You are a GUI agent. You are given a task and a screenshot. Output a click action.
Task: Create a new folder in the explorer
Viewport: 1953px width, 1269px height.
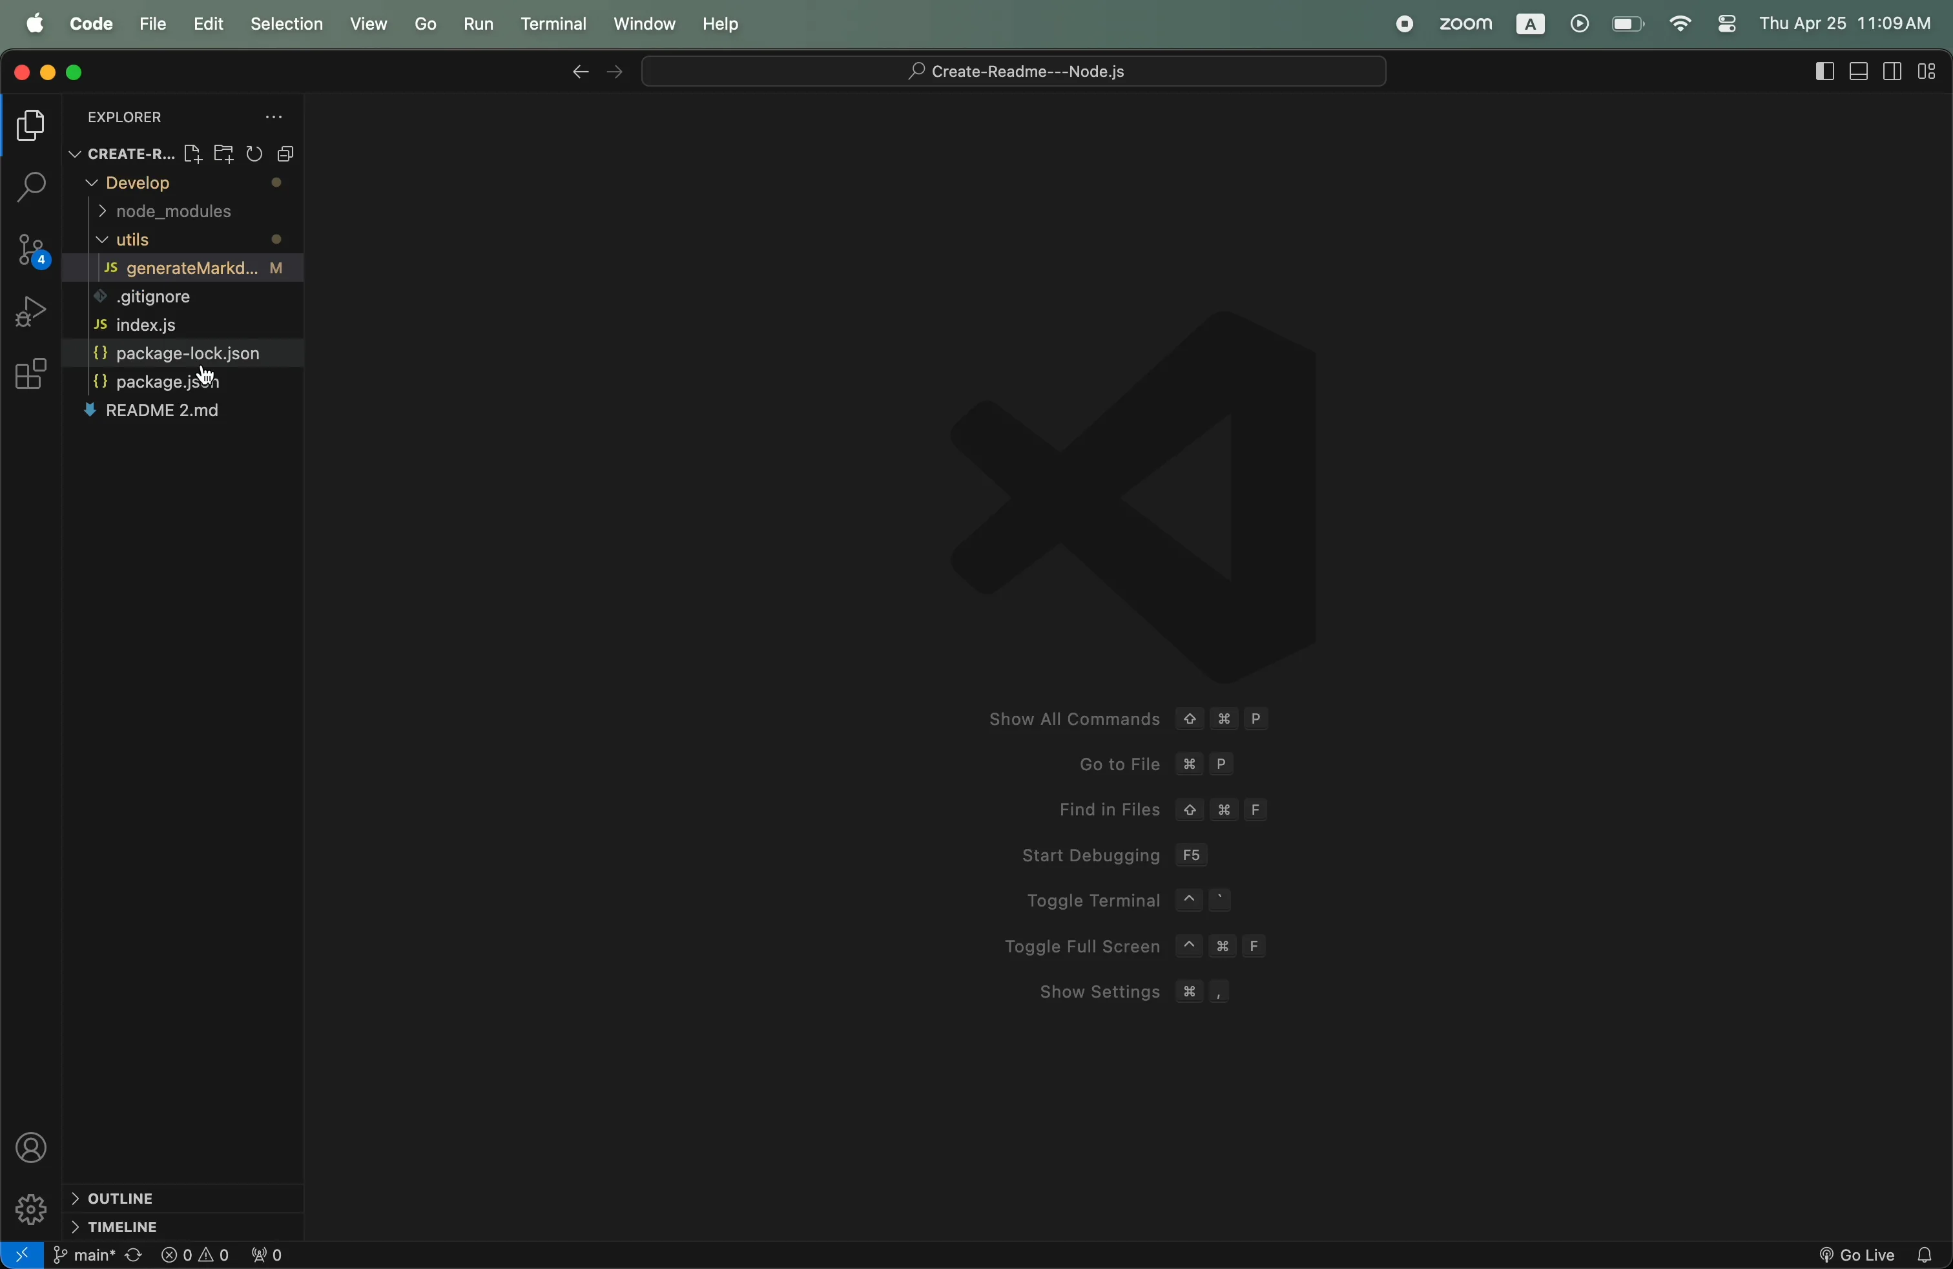[x=223, y=154]
